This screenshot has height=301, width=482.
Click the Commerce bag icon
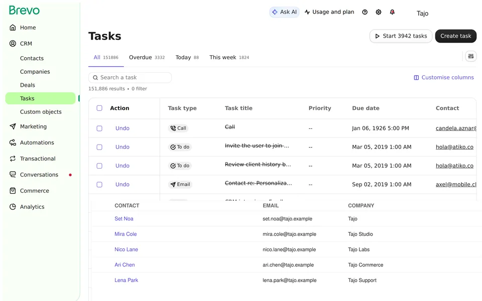(13, 191)
